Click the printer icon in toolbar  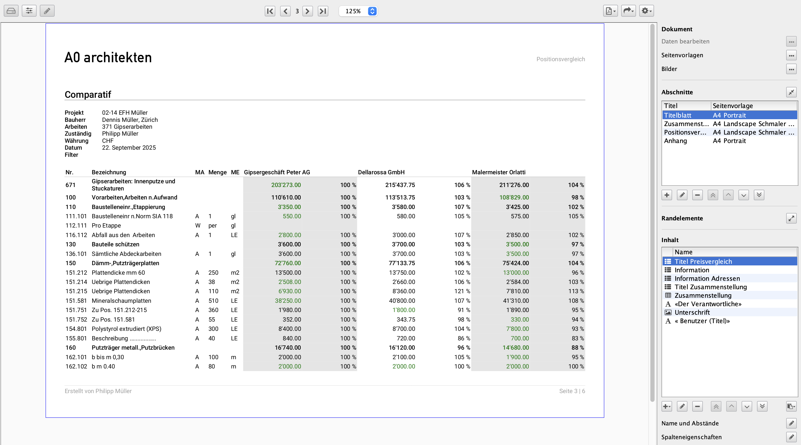[11, 11]
